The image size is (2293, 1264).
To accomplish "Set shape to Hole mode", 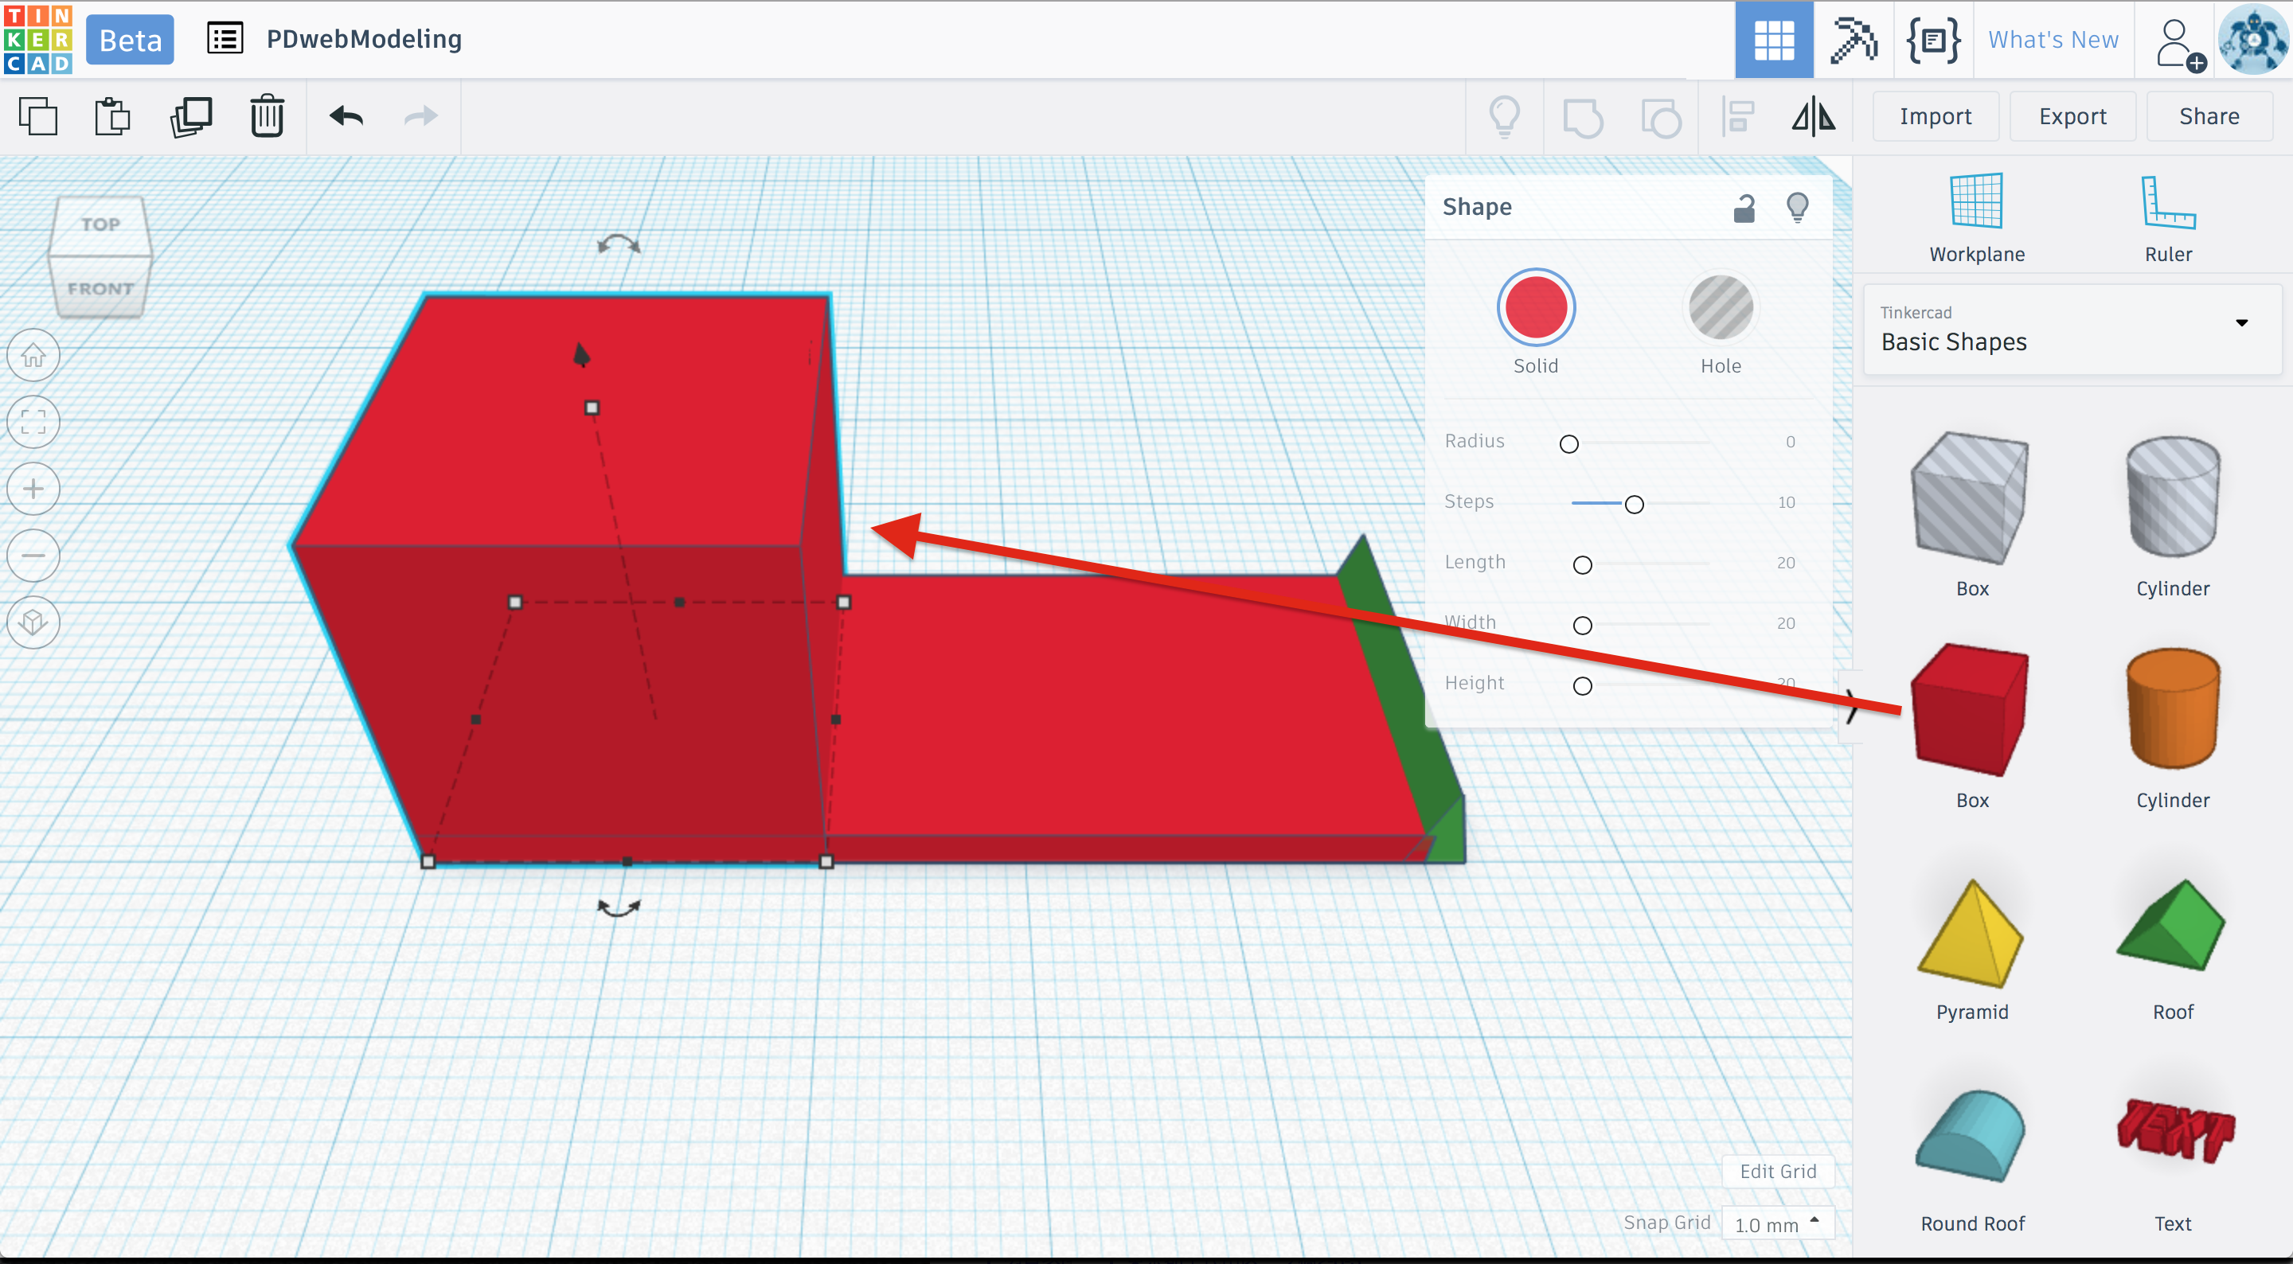I will point(1720,308).
